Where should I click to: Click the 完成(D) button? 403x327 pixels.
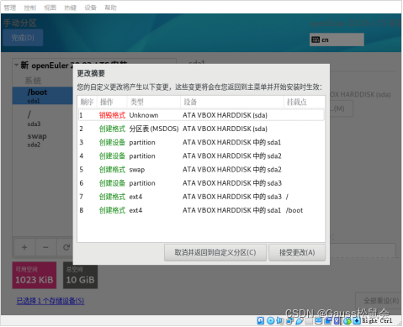click(x=23, y=38)
